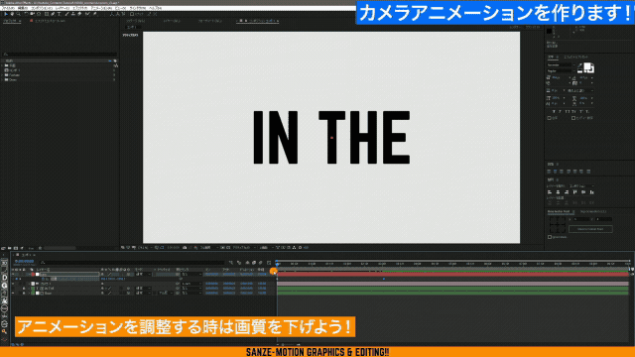Click the Project panel search field
Viewport: 635px width, 357px height.
(x=61, y=54)
